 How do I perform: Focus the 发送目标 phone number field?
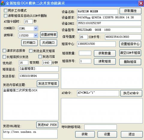pyautogui.click(x=39, y=76)
